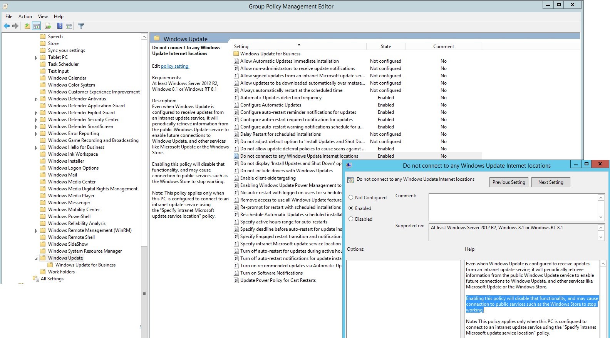The image size is (610, 338).
Task: Open Help via blue question mark icon
Action: (60, 26)
